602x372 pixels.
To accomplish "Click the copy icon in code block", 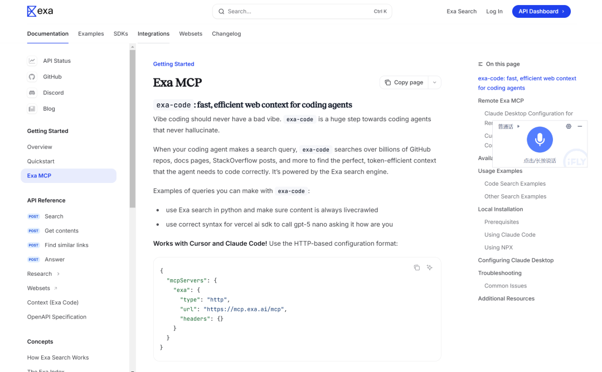I will (x=416, y=267).
